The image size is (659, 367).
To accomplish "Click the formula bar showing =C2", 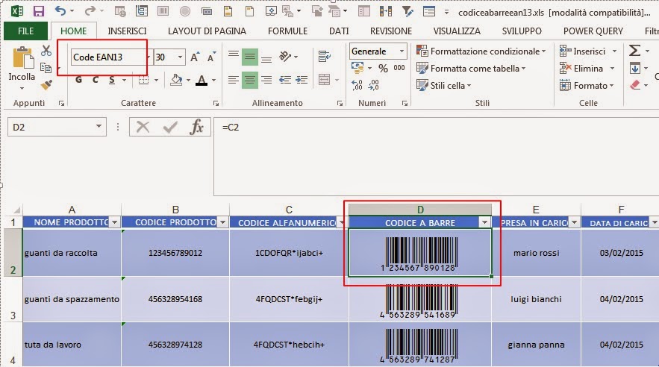I will [x=437, y=157].
